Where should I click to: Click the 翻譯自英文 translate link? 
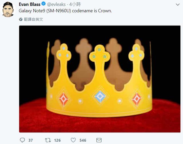(x=33, y=19)
